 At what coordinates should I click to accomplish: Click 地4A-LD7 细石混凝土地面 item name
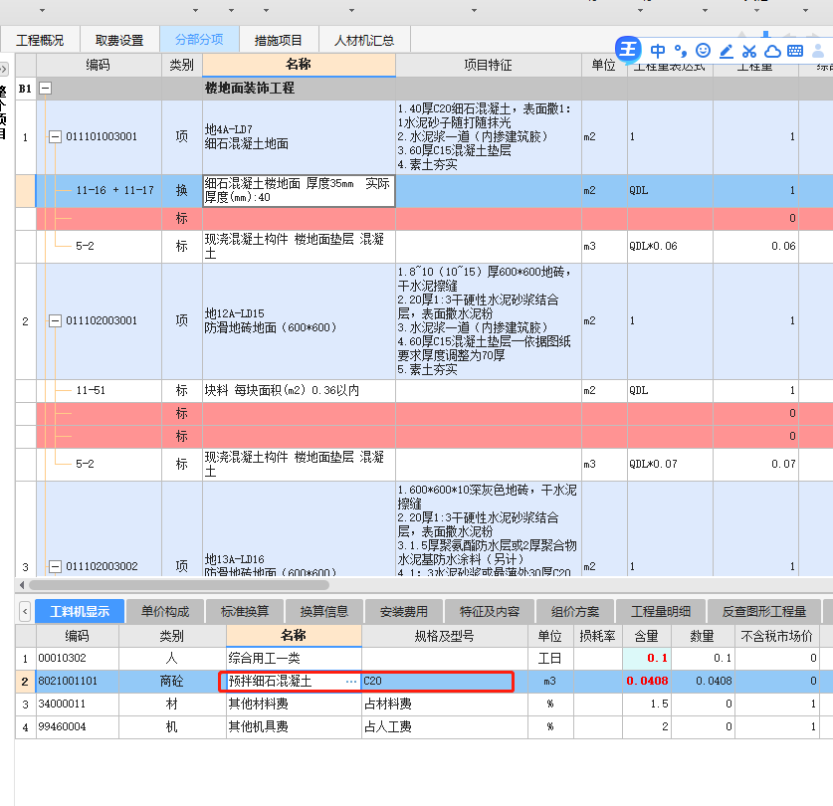pos(247,137)
